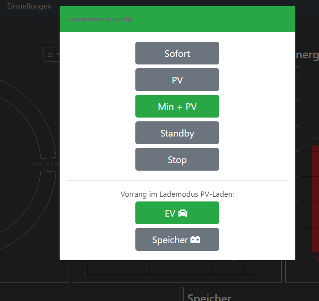Click the Speicher panel heading below the dialog
The image size is (319, 301).
coord(209,297)
